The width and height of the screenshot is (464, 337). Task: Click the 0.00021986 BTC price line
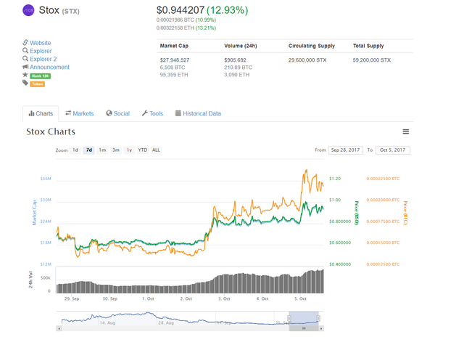[x=186, y=20]
